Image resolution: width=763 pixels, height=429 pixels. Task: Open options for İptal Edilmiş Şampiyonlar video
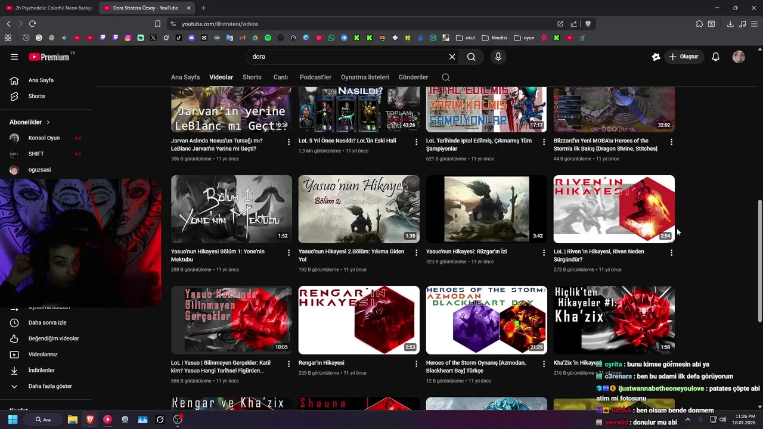coord(544,142)
